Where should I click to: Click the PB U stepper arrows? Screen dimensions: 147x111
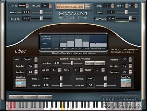click(x=136, y=6)
